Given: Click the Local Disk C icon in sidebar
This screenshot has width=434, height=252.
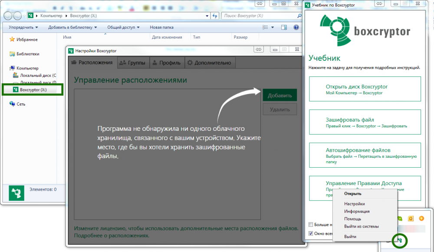Looking at the screenshot, I should (16, 75).
